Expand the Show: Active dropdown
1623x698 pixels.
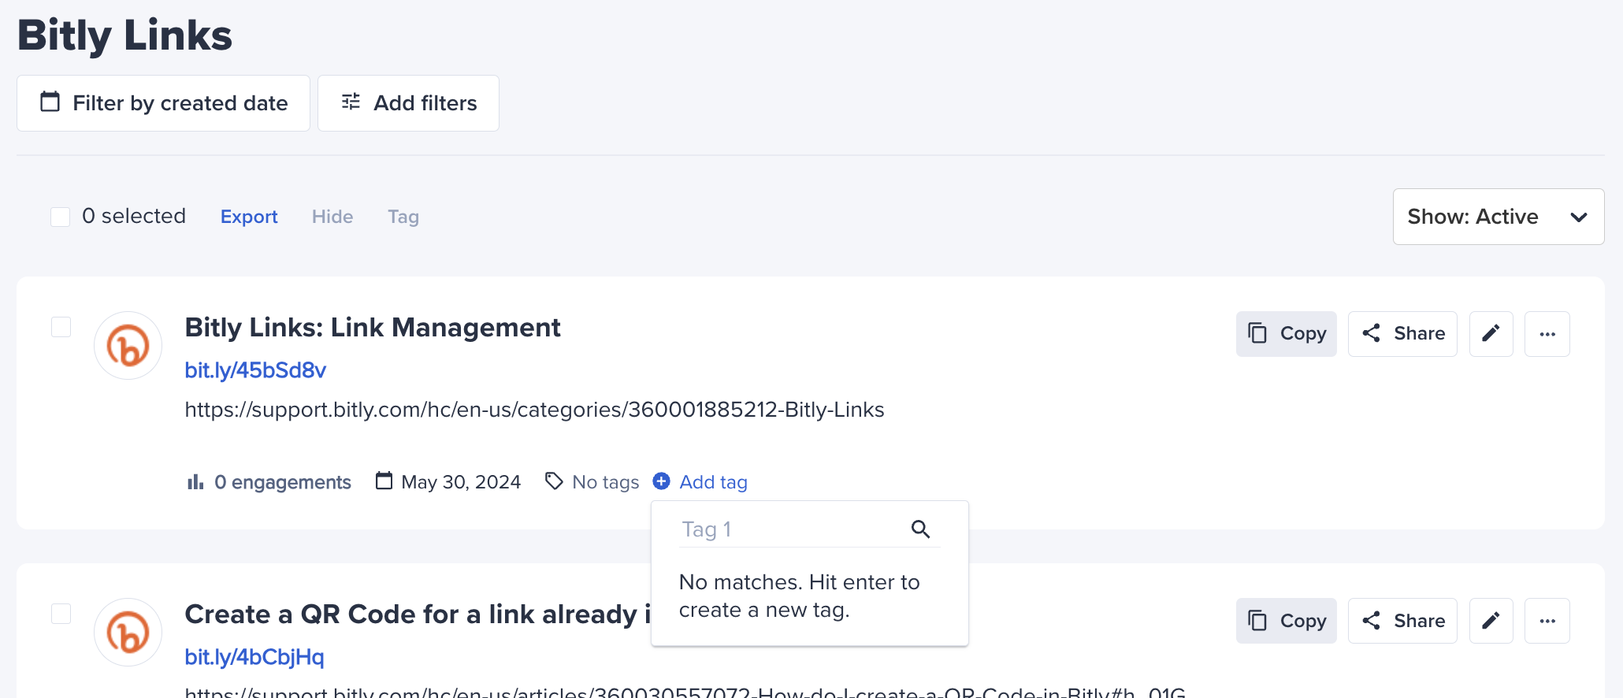pos(1499,217)
